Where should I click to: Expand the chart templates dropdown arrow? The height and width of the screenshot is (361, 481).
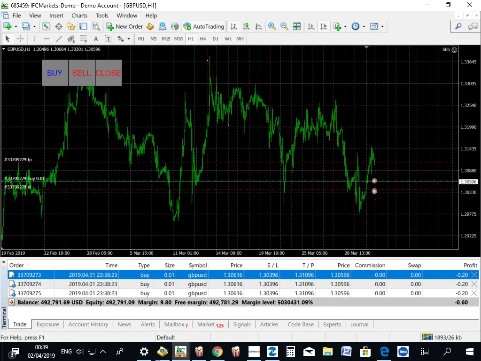pos(382,26)
